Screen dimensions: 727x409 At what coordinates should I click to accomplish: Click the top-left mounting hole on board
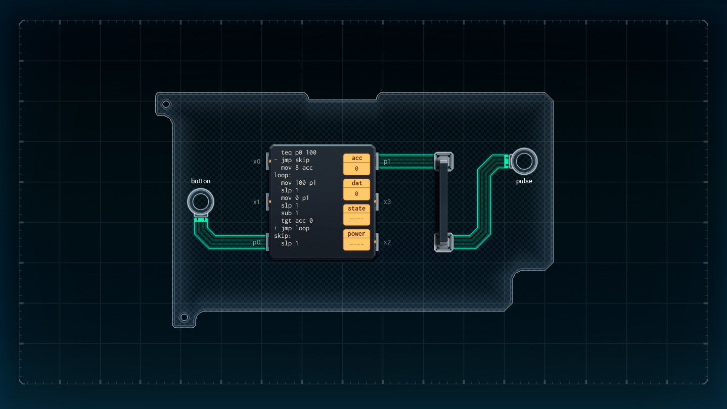tap(166, 105)
